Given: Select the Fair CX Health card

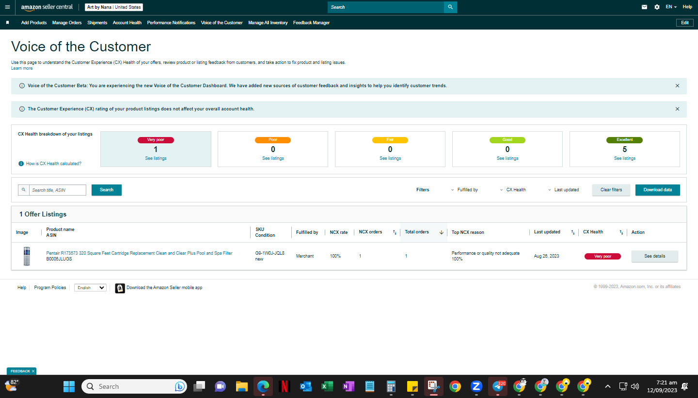Looking at the screenshot, I should click(x=390, y=149).
